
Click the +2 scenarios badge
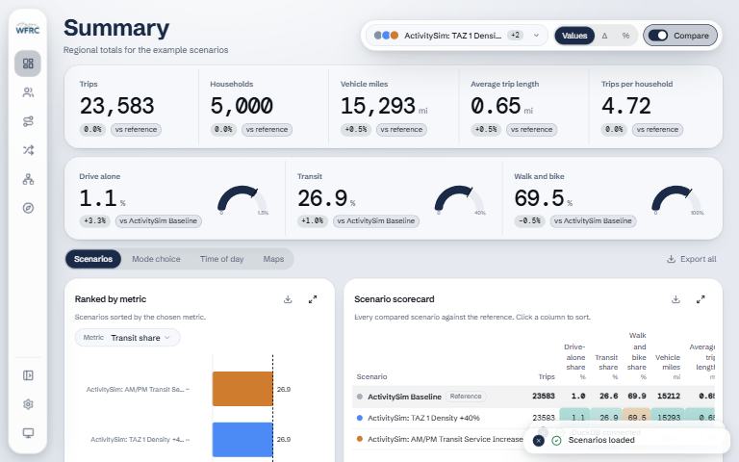(515, 35)
